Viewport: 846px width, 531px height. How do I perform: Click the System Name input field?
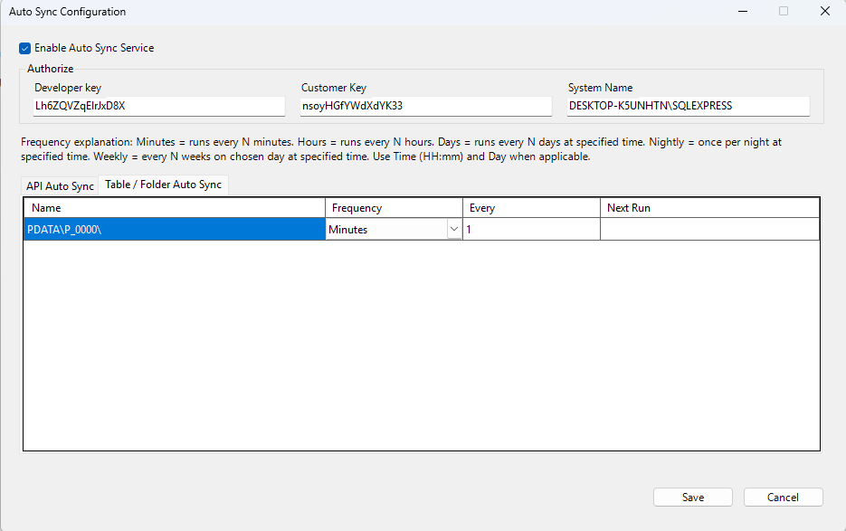(x=688, y=106)
